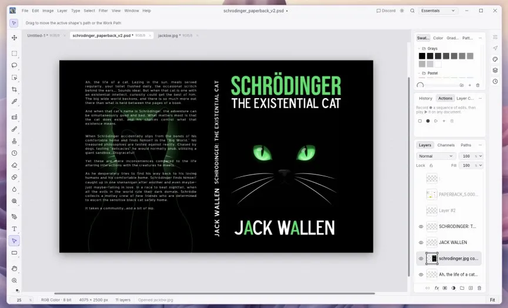Hide the JACK WALLEN layer
This screenshot has width=508, height=308.
point(421,242)
